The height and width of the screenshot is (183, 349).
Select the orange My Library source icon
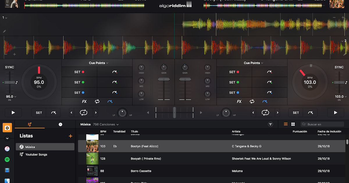click(7, 128)
